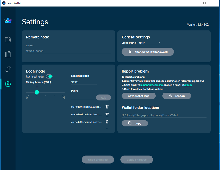The width and height of the screenshot is (220, 170).
Task: Click inside the Local node port field
Action: (82, 82)
